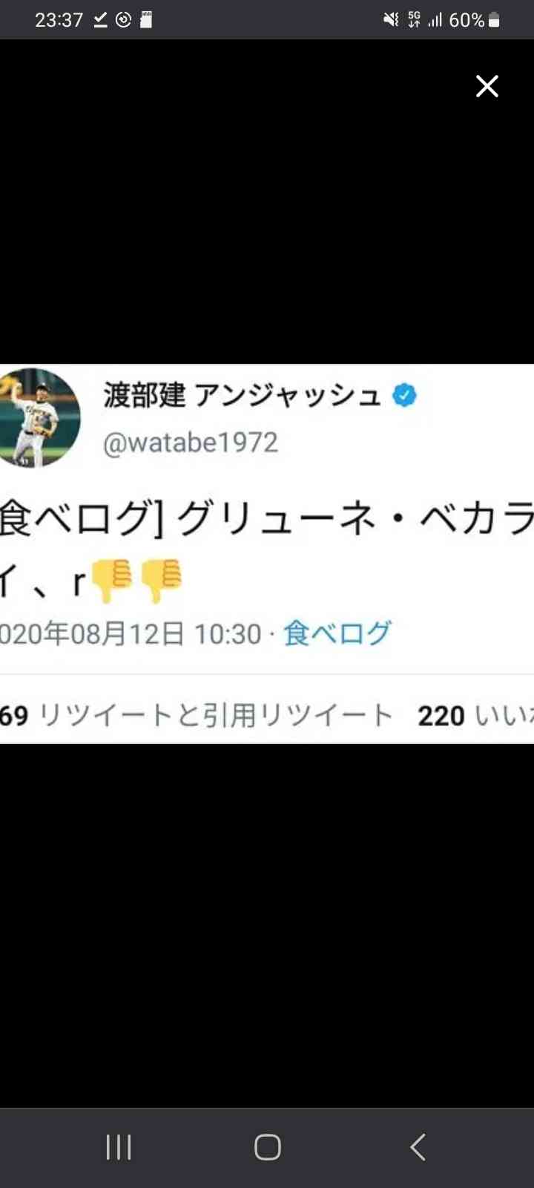Tap the back navigation arrow
Viewport: 534px width, 1188px height.
pyautogui.click(x=418, y=1147)
